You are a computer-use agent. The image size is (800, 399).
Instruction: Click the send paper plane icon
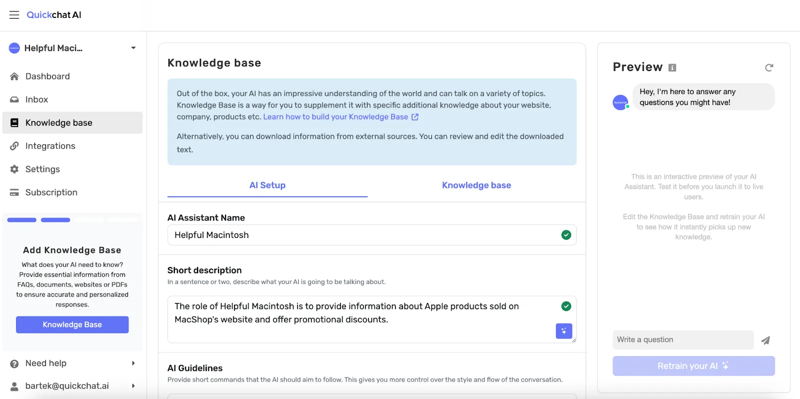pos(765,340)
